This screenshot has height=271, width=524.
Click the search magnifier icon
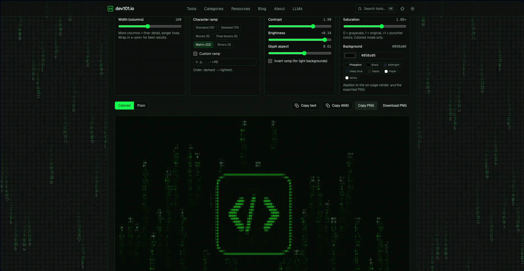point(360,9)
